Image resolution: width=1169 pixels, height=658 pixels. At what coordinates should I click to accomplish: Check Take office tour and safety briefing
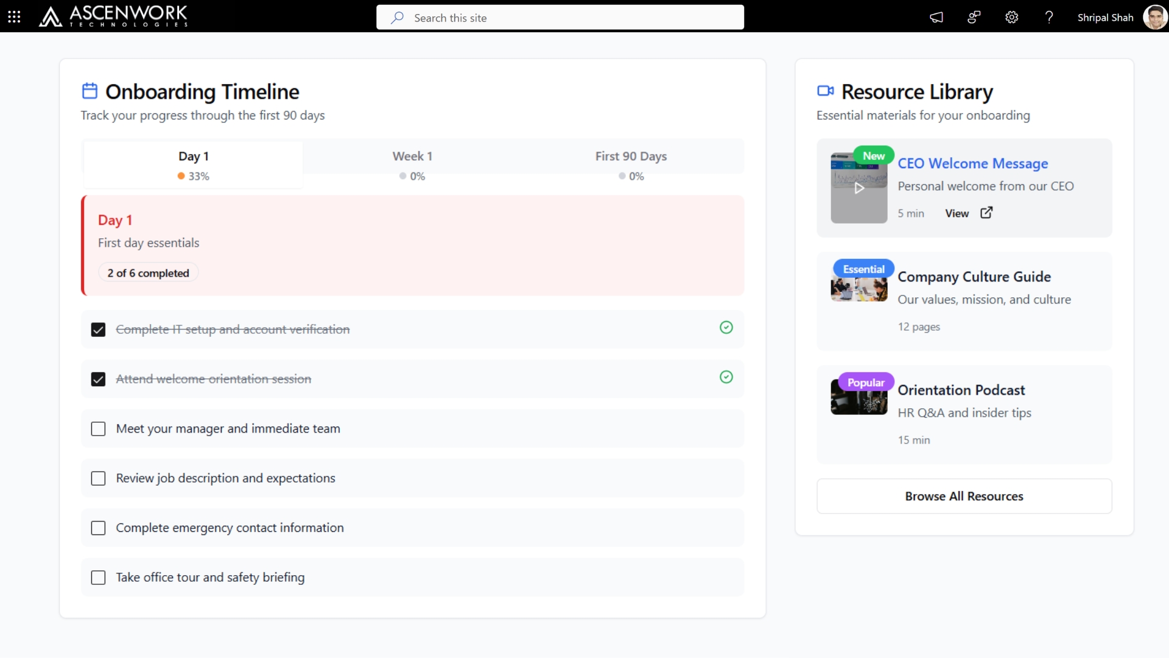coord(98,578)
